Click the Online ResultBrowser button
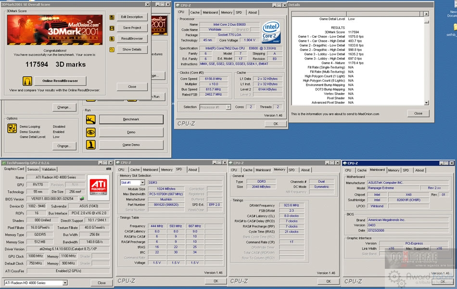 pos(61,80)
